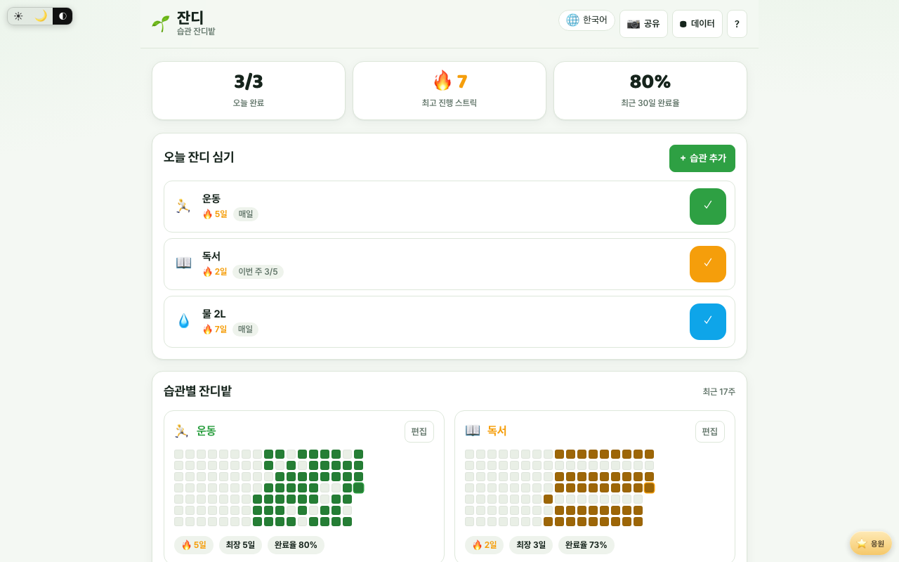The width and height of the screenshot is (899, 562).
Task: Toggle the orange check for 독서
Action: click(x=708, y=264)
